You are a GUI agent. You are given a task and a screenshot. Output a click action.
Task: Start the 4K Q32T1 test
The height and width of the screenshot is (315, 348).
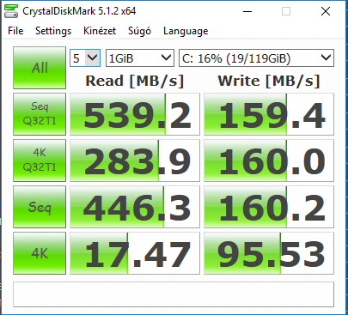click(x=40, y=161)
